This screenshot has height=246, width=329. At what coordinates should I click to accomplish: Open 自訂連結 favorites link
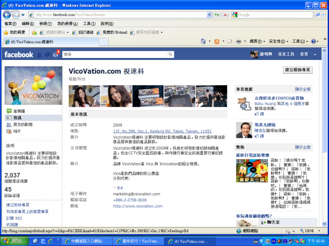point(83,32)
